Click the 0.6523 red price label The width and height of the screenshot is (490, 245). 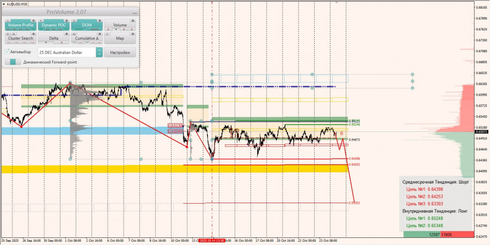point(174,125)
